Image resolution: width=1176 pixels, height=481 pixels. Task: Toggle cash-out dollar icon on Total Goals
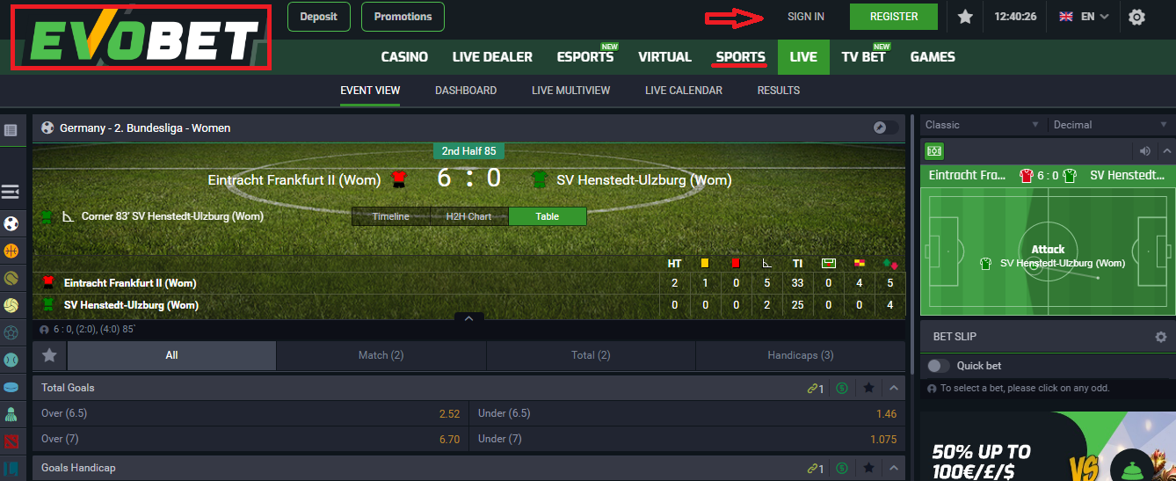coord(842,388)
